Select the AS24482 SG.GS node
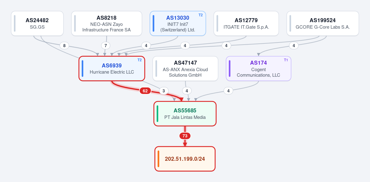The width and height of the screenshot is (370, 182). click(37, 23)
